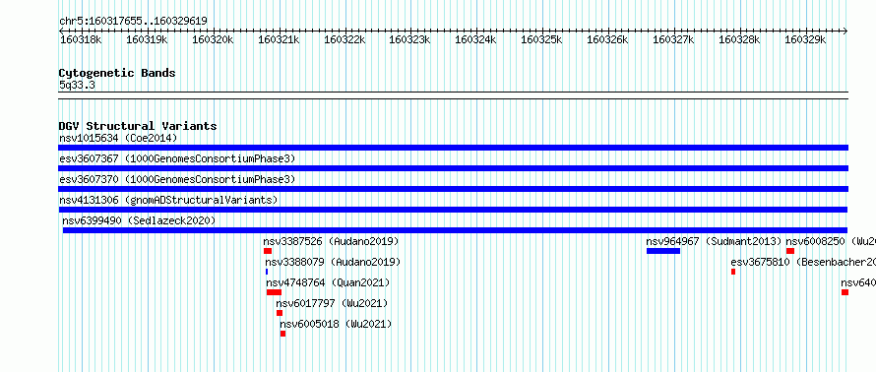Click the blue nsv4131306 variant bar
Image resolution: width=876 pixels, height=372 pixels.
453,210
